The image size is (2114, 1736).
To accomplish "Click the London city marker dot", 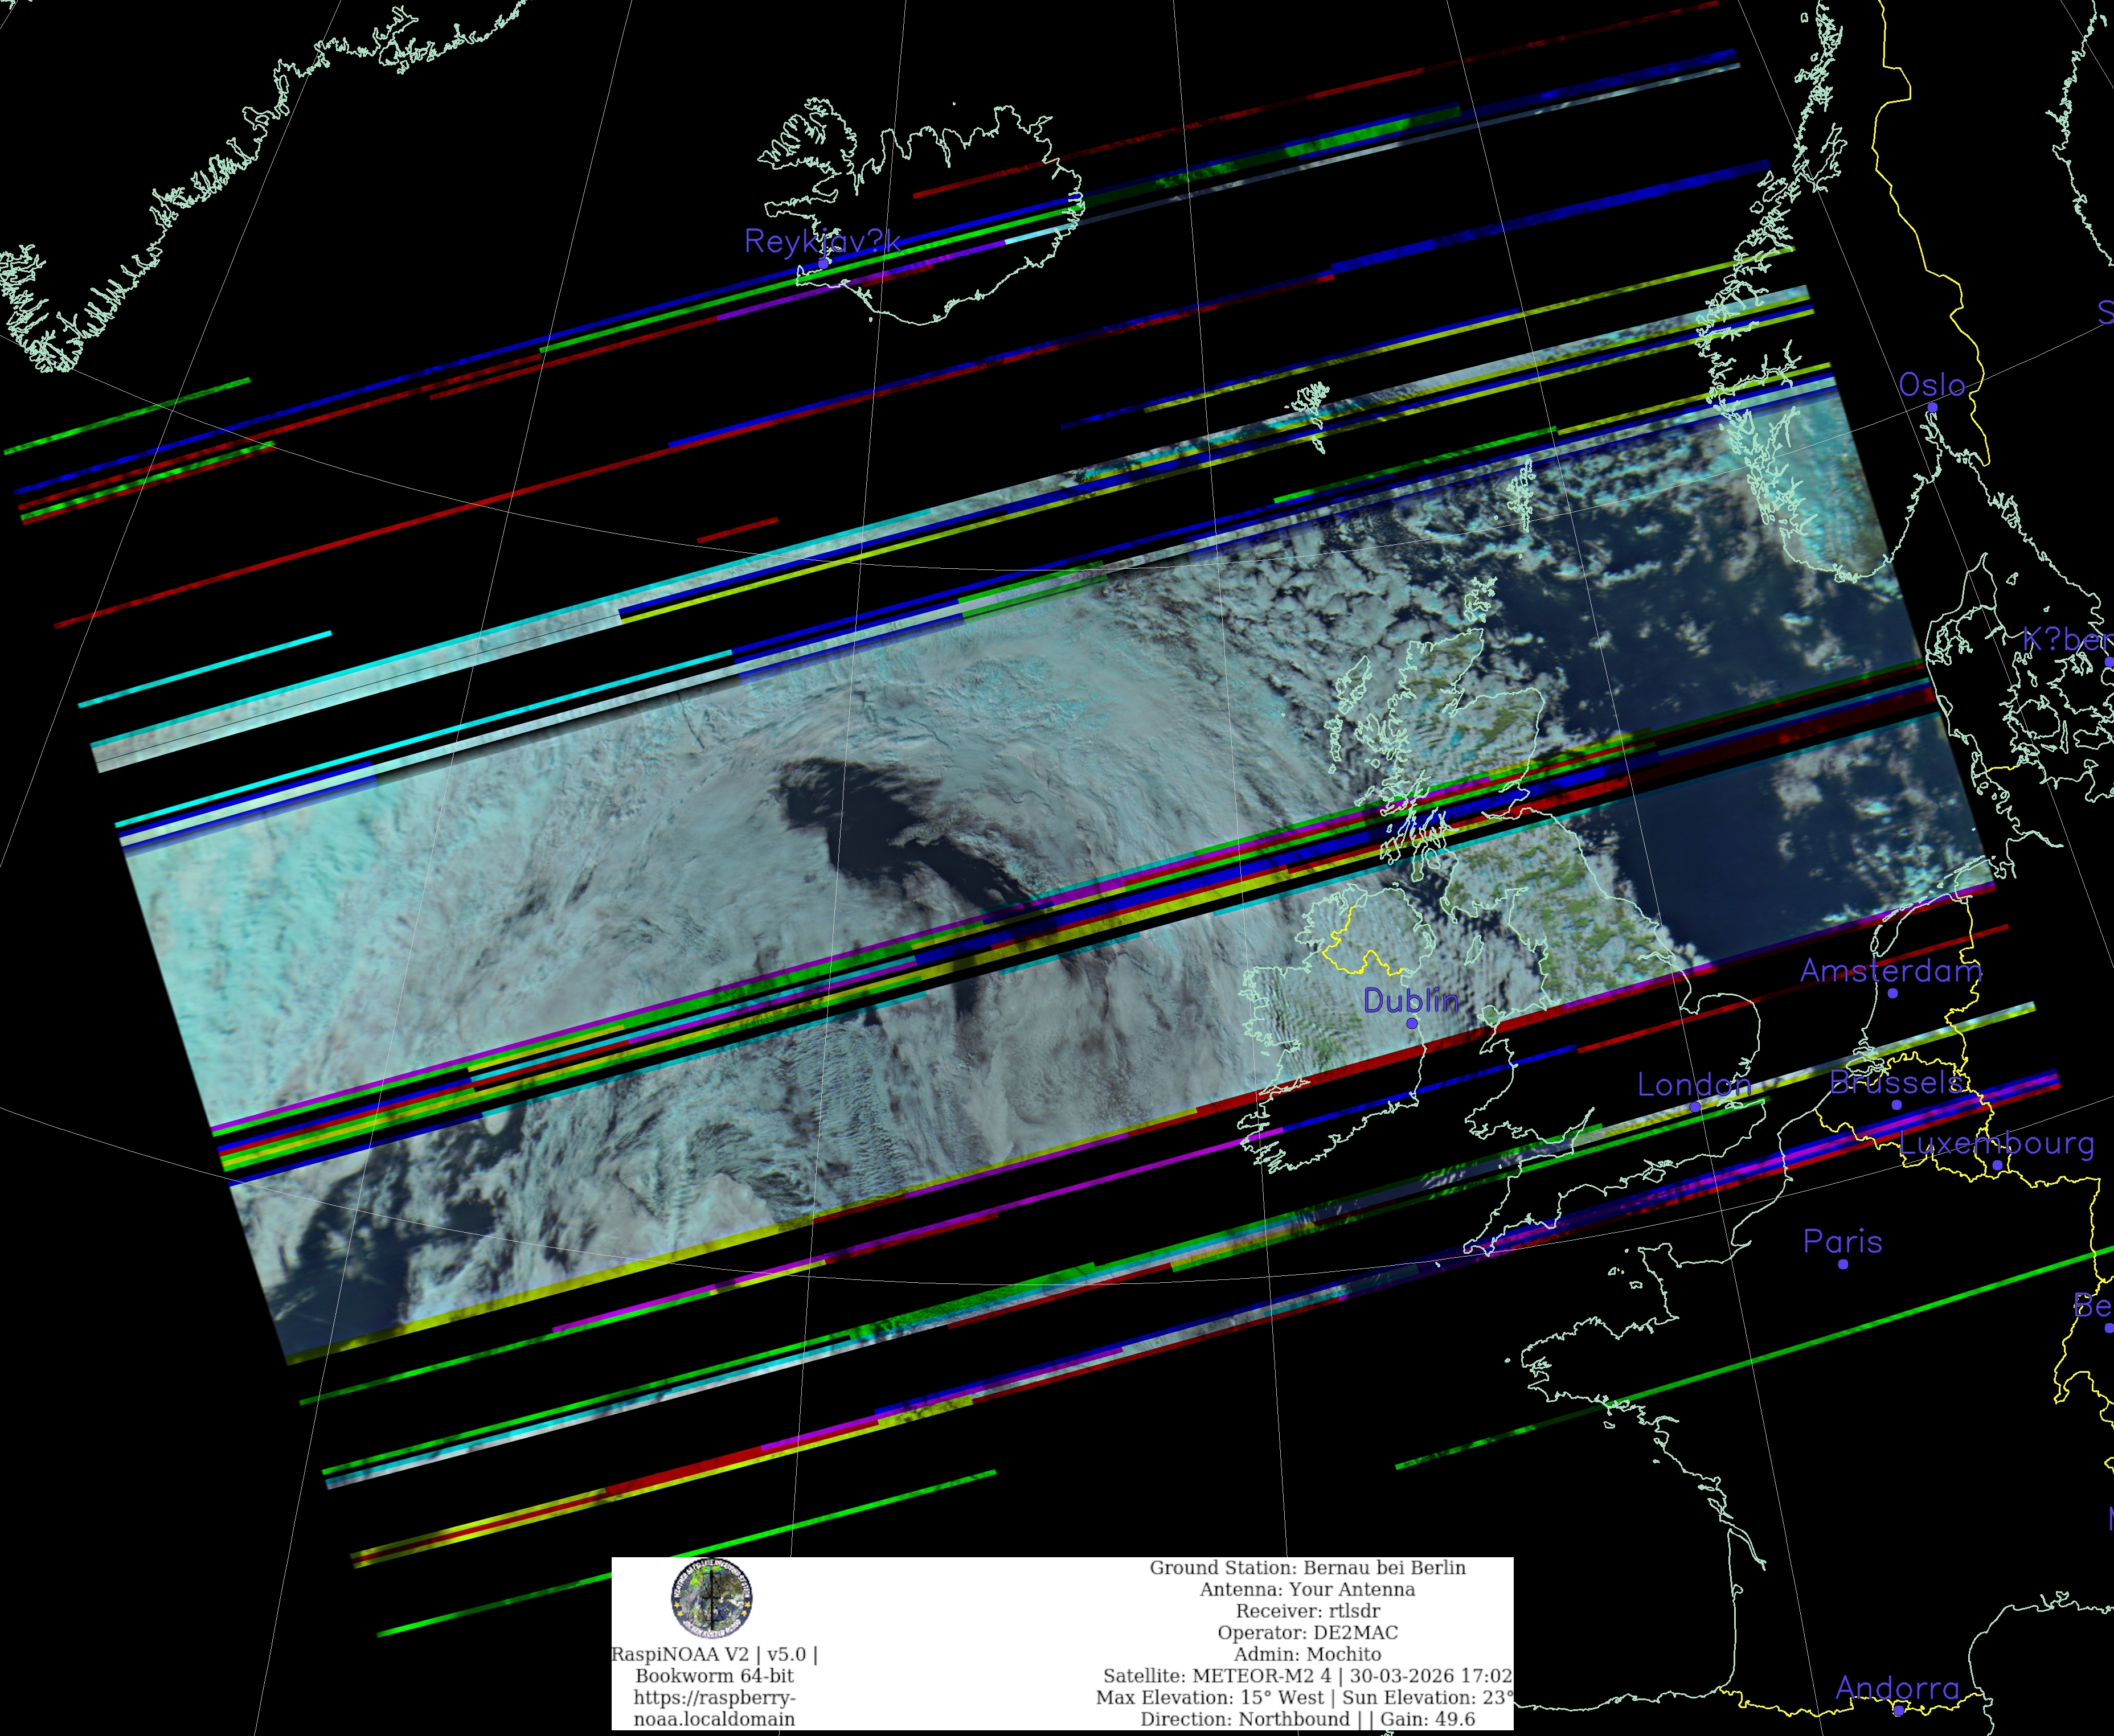I will 1695,1107.
